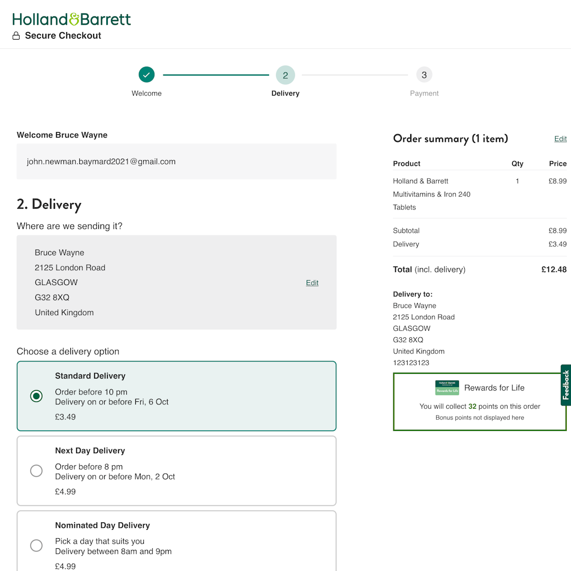The height and width of the screenshot is (571, 571).
Task: Select the Standard Delivery radio button
Action: (36, 395)
